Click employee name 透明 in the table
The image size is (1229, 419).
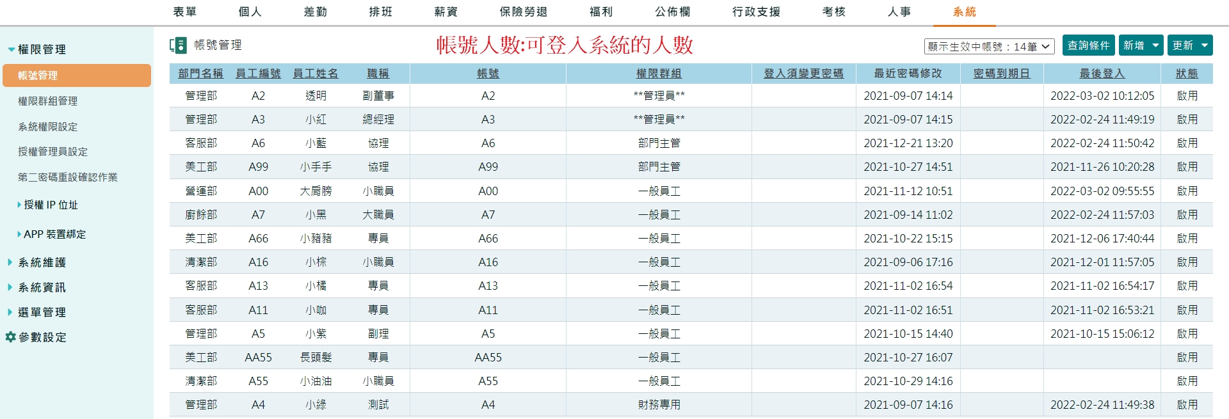pos(316,96)
